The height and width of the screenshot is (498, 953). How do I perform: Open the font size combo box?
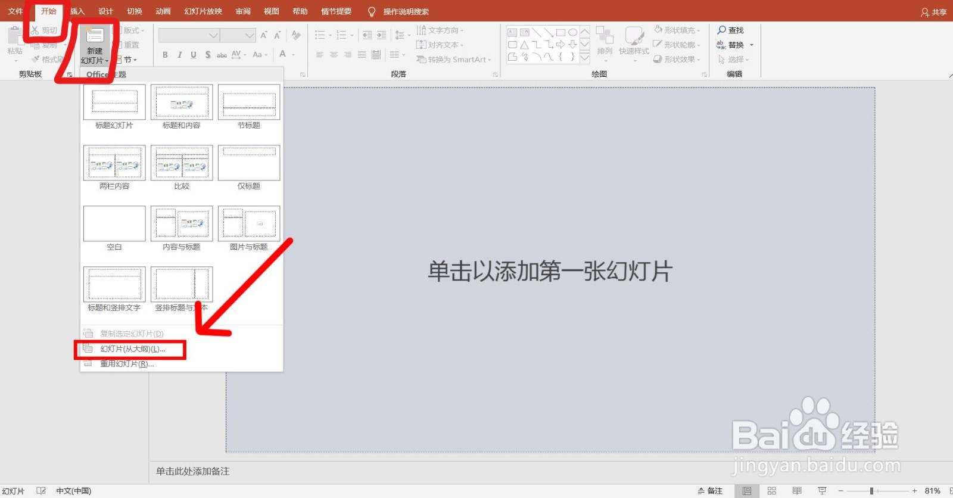(238, 36)
